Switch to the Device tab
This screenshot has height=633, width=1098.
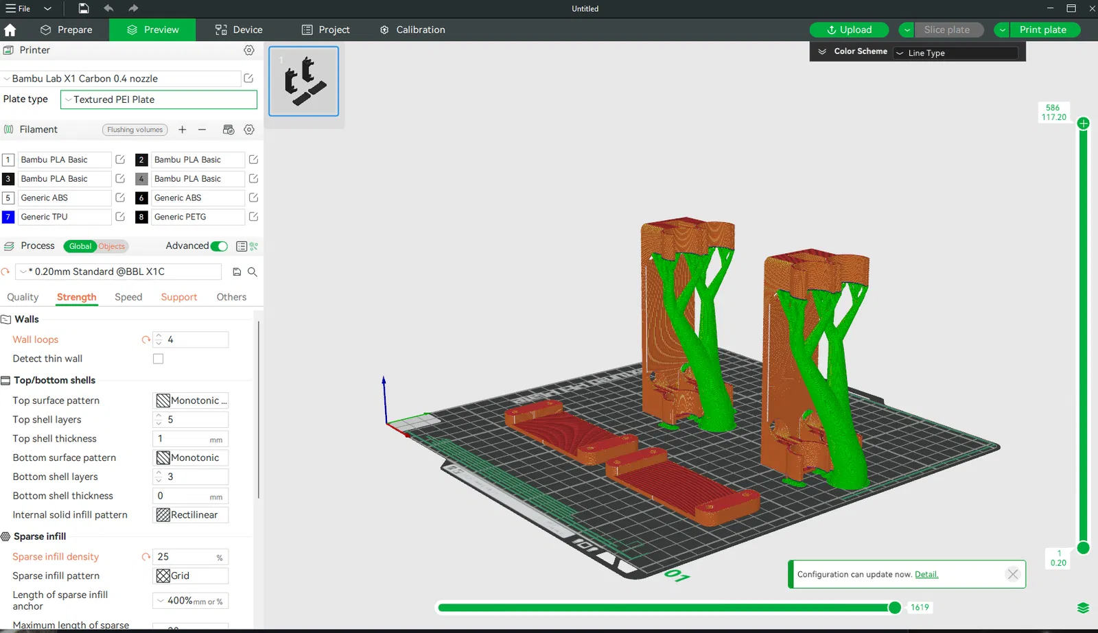239,30
